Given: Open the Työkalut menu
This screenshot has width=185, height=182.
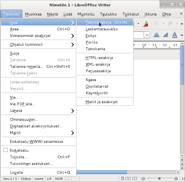Looking at the screenshot, I should click(131, 14).
